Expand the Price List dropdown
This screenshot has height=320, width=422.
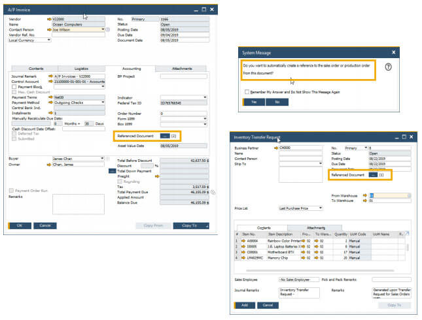(x=321, y=208)
